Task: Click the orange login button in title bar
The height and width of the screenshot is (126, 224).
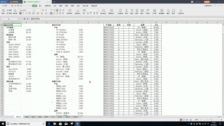Action: tap(207, 2)
